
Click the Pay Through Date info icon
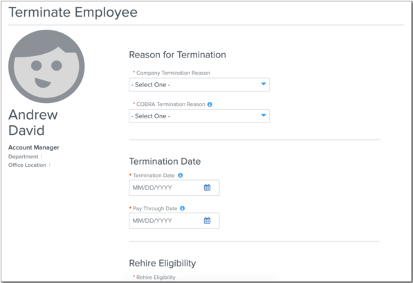click(182, 208)
